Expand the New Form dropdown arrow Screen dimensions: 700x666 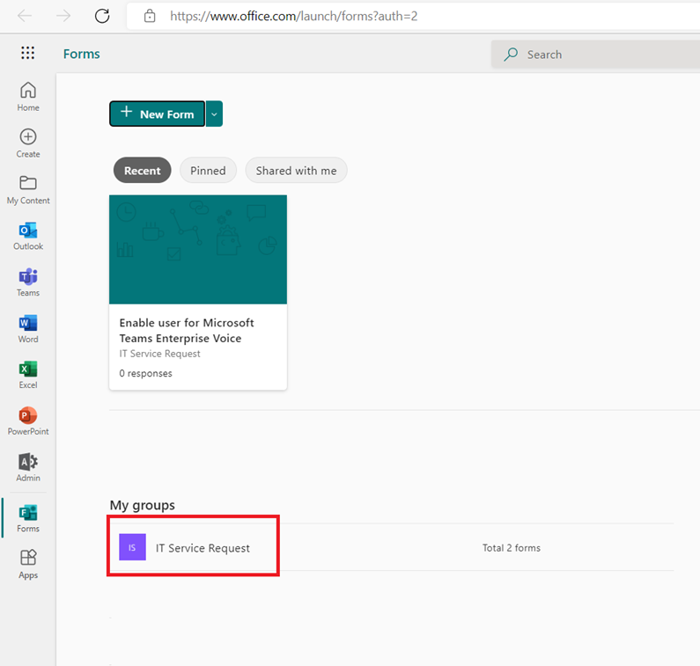(x=214, y=114)
